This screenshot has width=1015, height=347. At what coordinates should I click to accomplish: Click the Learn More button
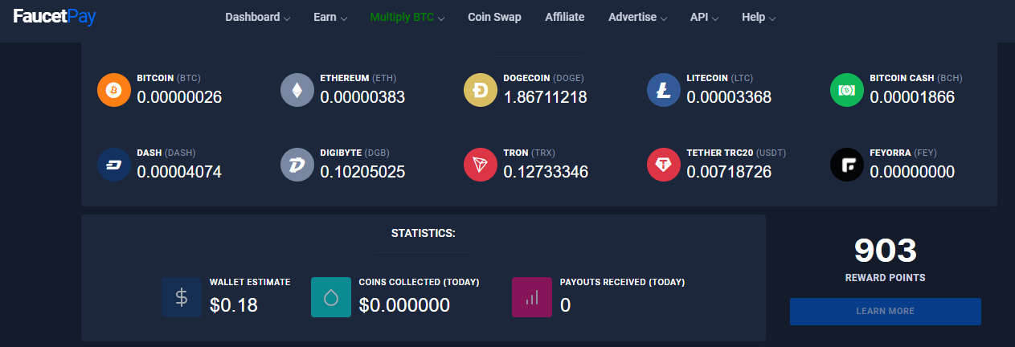tap(885, 311)
